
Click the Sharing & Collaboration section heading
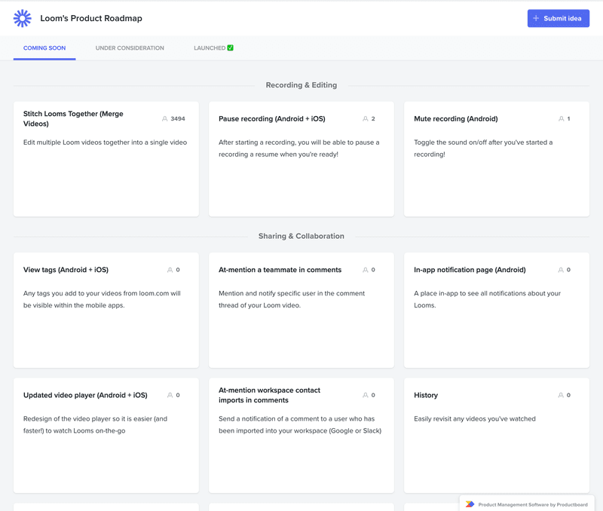301,236
